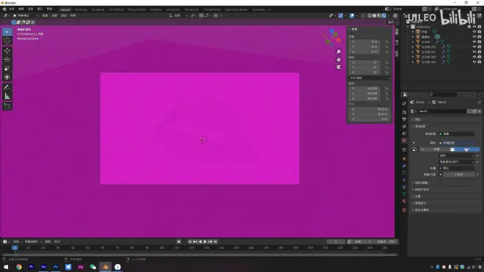This screenshot has width=484, height=272.
Task: Open the World properties tab icon
Action: 404,141
